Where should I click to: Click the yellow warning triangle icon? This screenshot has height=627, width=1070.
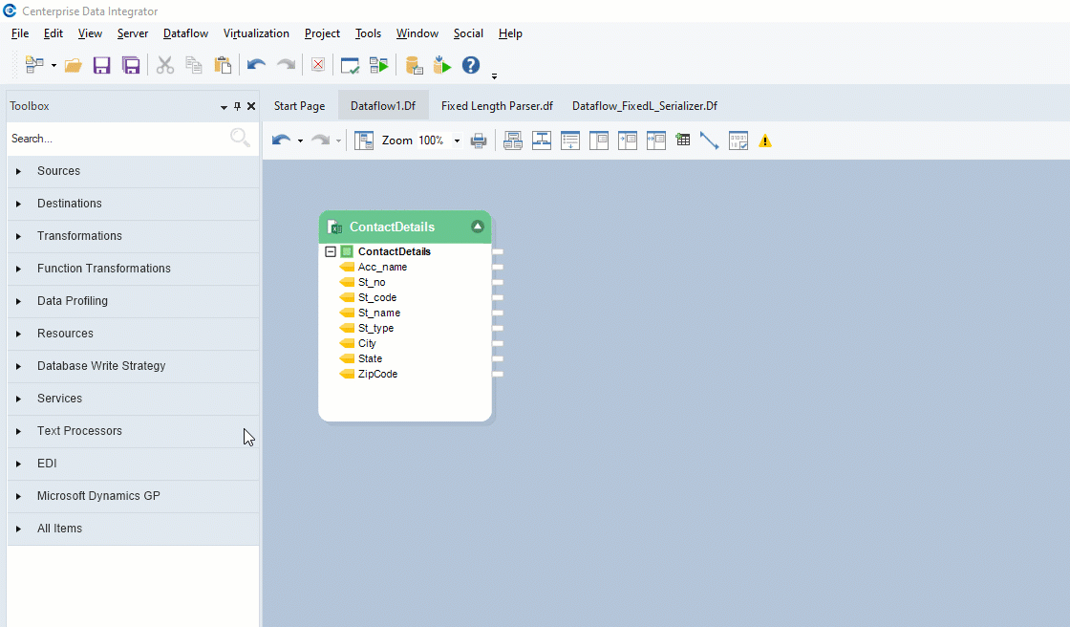765,141
